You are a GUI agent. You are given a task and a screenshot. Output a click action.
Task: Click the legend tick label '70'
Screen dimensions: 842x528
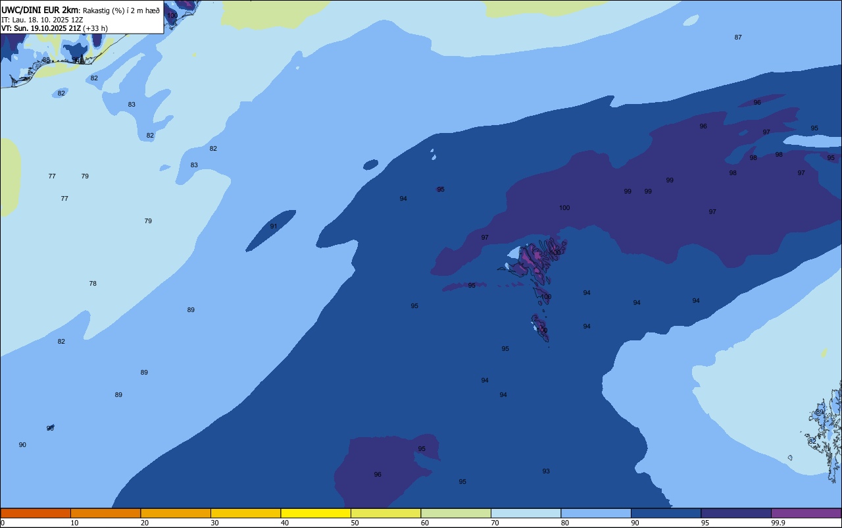pos(495,523)
